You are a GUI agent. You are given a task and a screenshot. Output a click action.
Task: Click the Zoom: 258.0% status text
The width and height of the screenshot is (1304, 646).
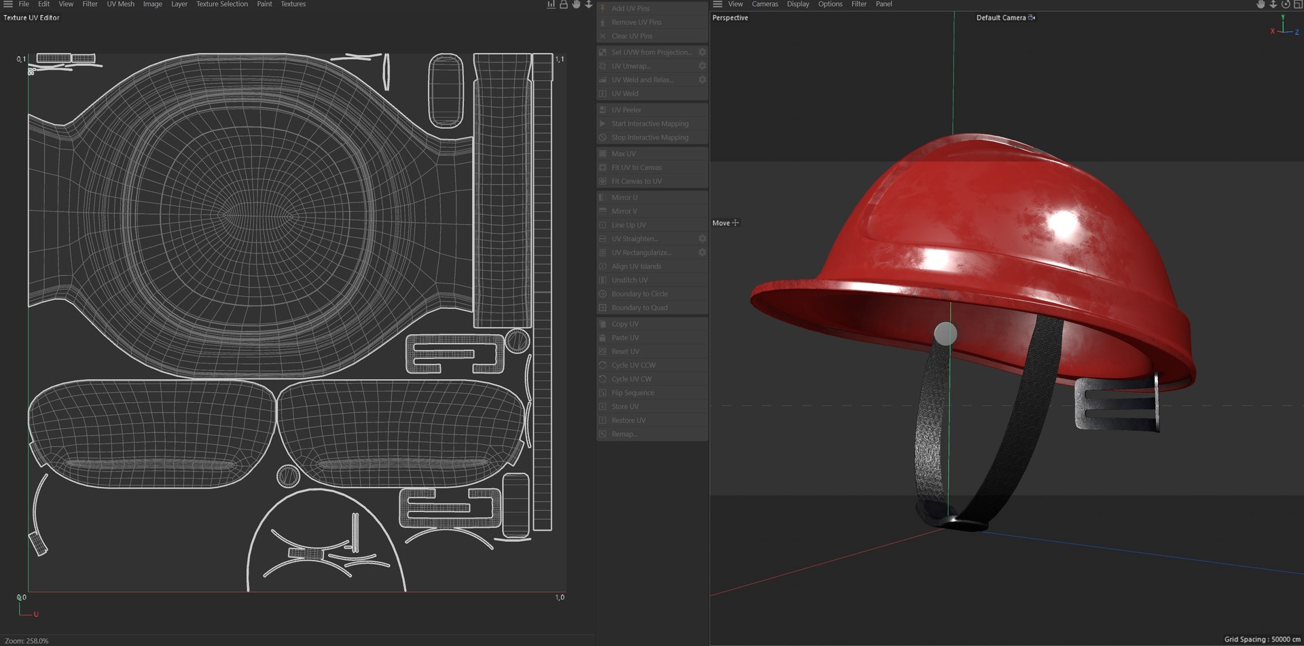26,641
